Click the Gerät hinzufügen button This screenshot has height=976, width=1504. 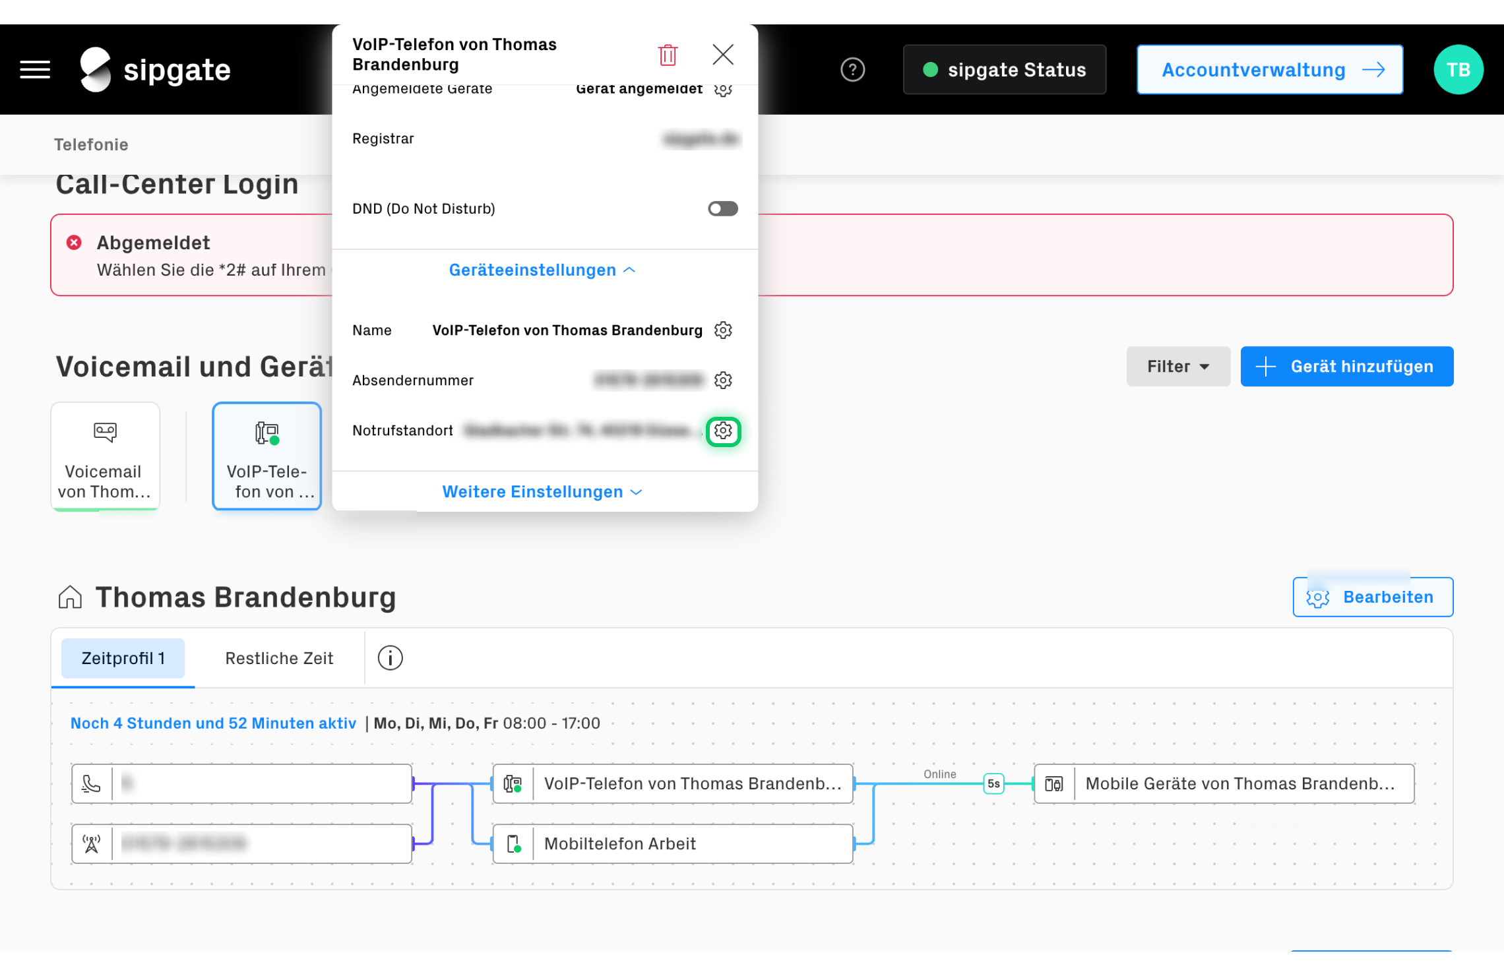(1346, 367)
